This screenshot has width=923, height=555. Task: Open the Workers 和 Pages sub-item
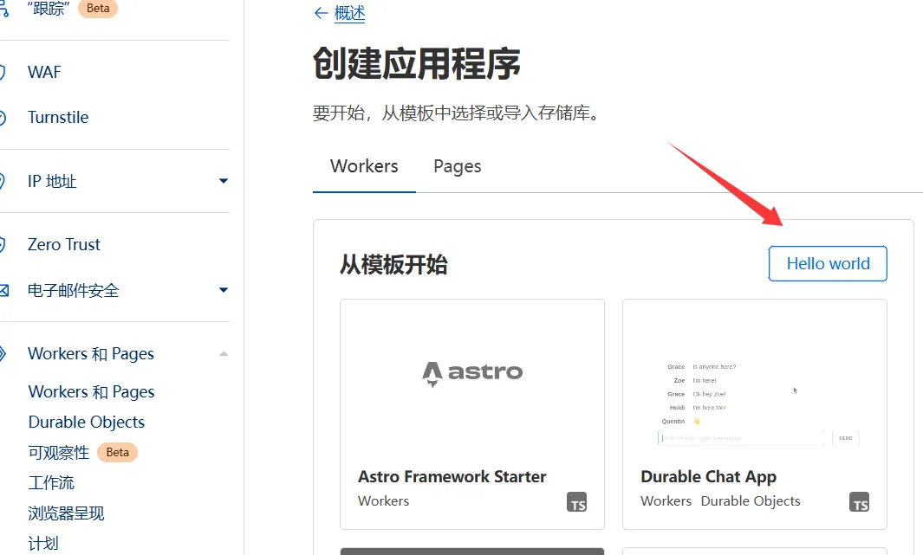coord(91,392)
